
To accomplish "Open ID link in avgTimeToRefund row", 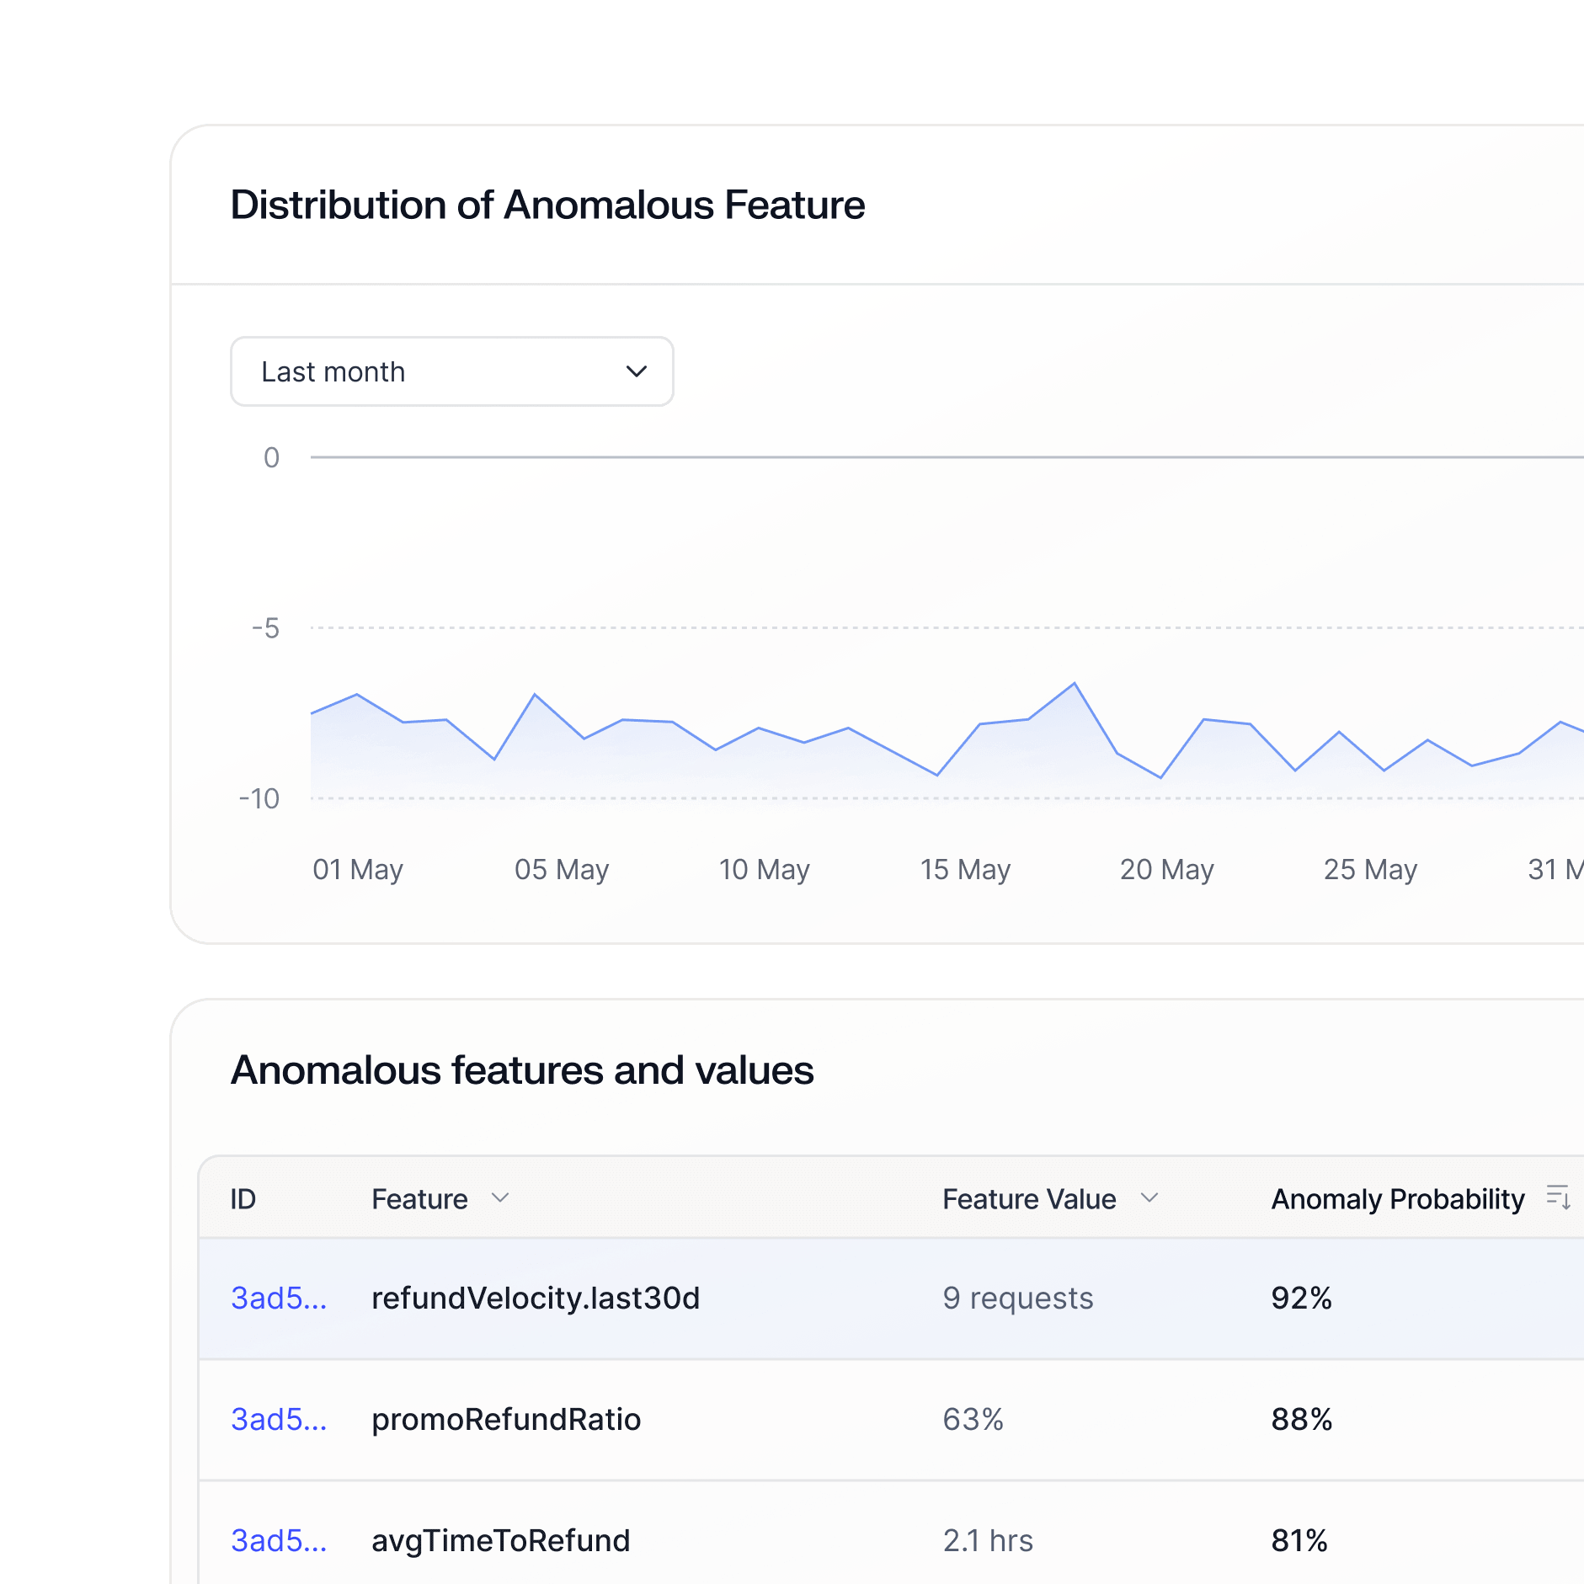I will pyautogui.click(x=279, y=1540).
